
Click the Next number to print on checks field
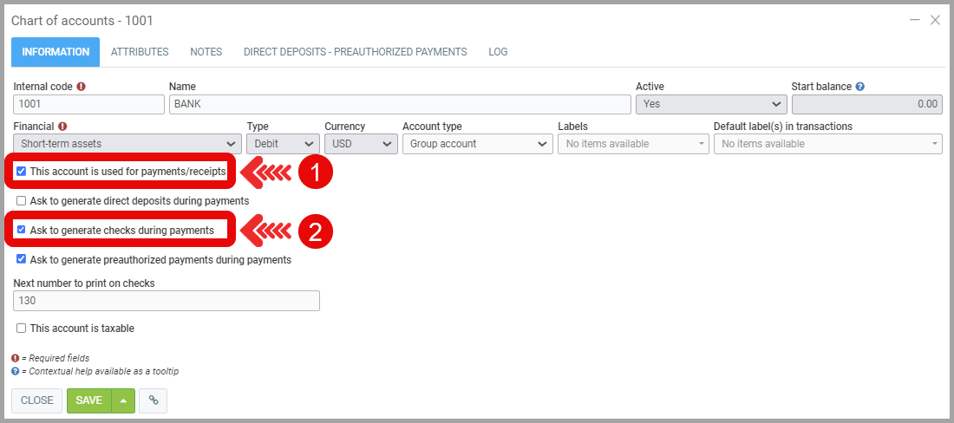[x=167, y=301]
